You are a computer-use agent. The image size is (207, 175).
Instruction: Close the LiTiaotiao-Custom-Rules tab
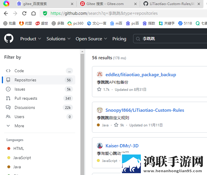click(x=199, y=4)
